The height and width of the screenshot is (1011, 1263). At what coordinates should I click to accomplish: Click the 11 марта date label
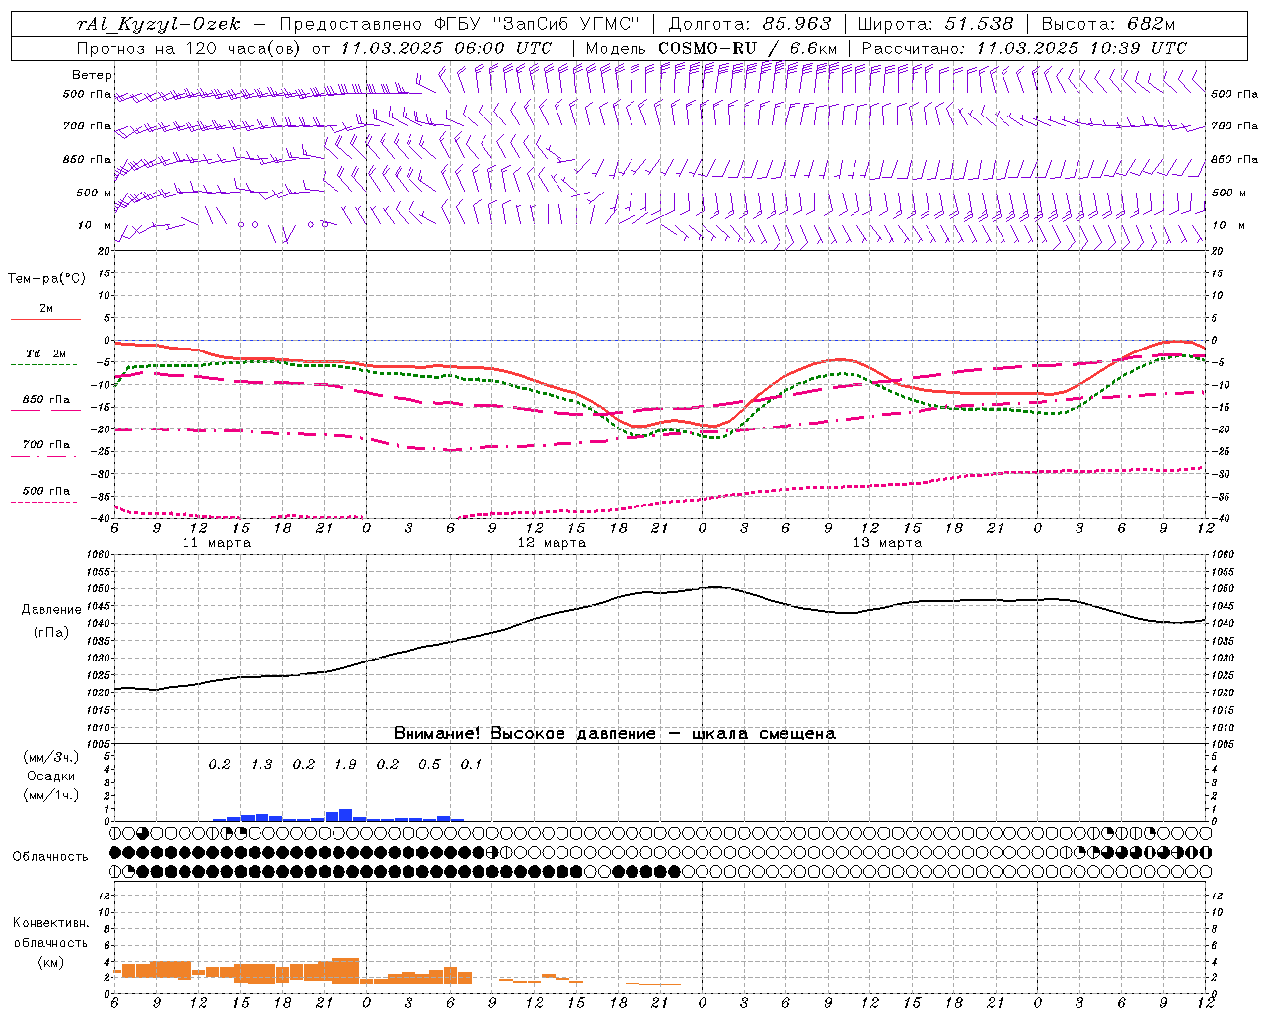point(216,543)
